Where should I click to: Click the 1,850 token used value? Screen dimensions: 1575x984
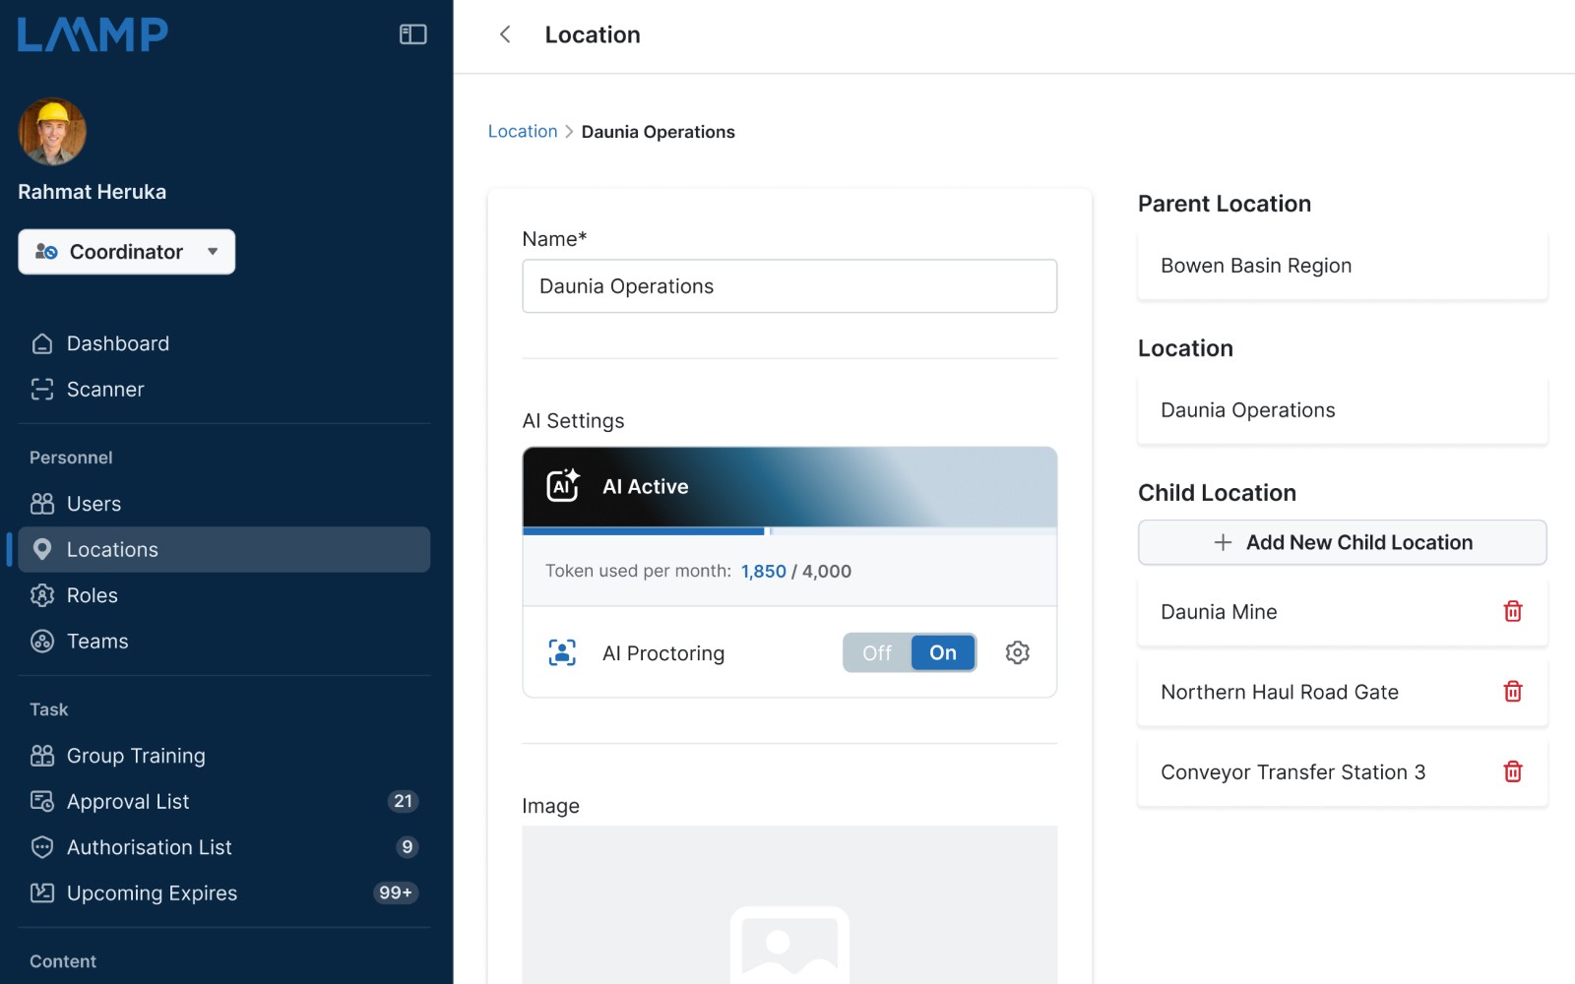(x=764, y=572)
